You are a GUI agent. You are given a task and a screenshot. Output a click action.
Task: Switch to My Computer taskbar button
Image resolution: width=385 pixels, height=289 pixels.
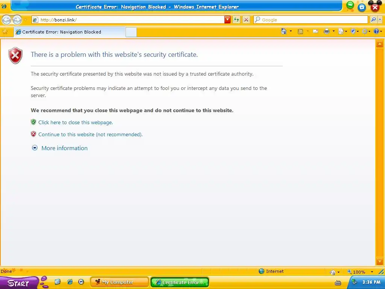pyautogui.click(x=119, y=282)
